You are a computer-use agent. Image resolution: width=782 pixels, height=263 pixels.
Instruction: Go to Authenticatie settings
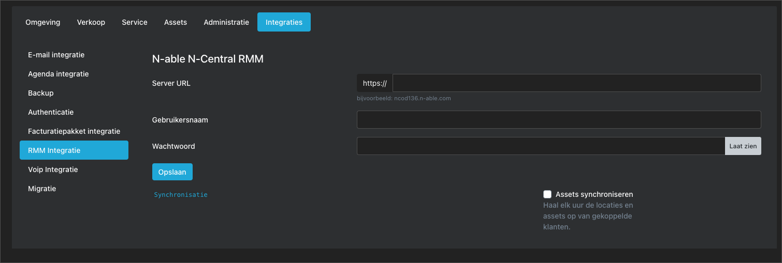coord(74,112)
